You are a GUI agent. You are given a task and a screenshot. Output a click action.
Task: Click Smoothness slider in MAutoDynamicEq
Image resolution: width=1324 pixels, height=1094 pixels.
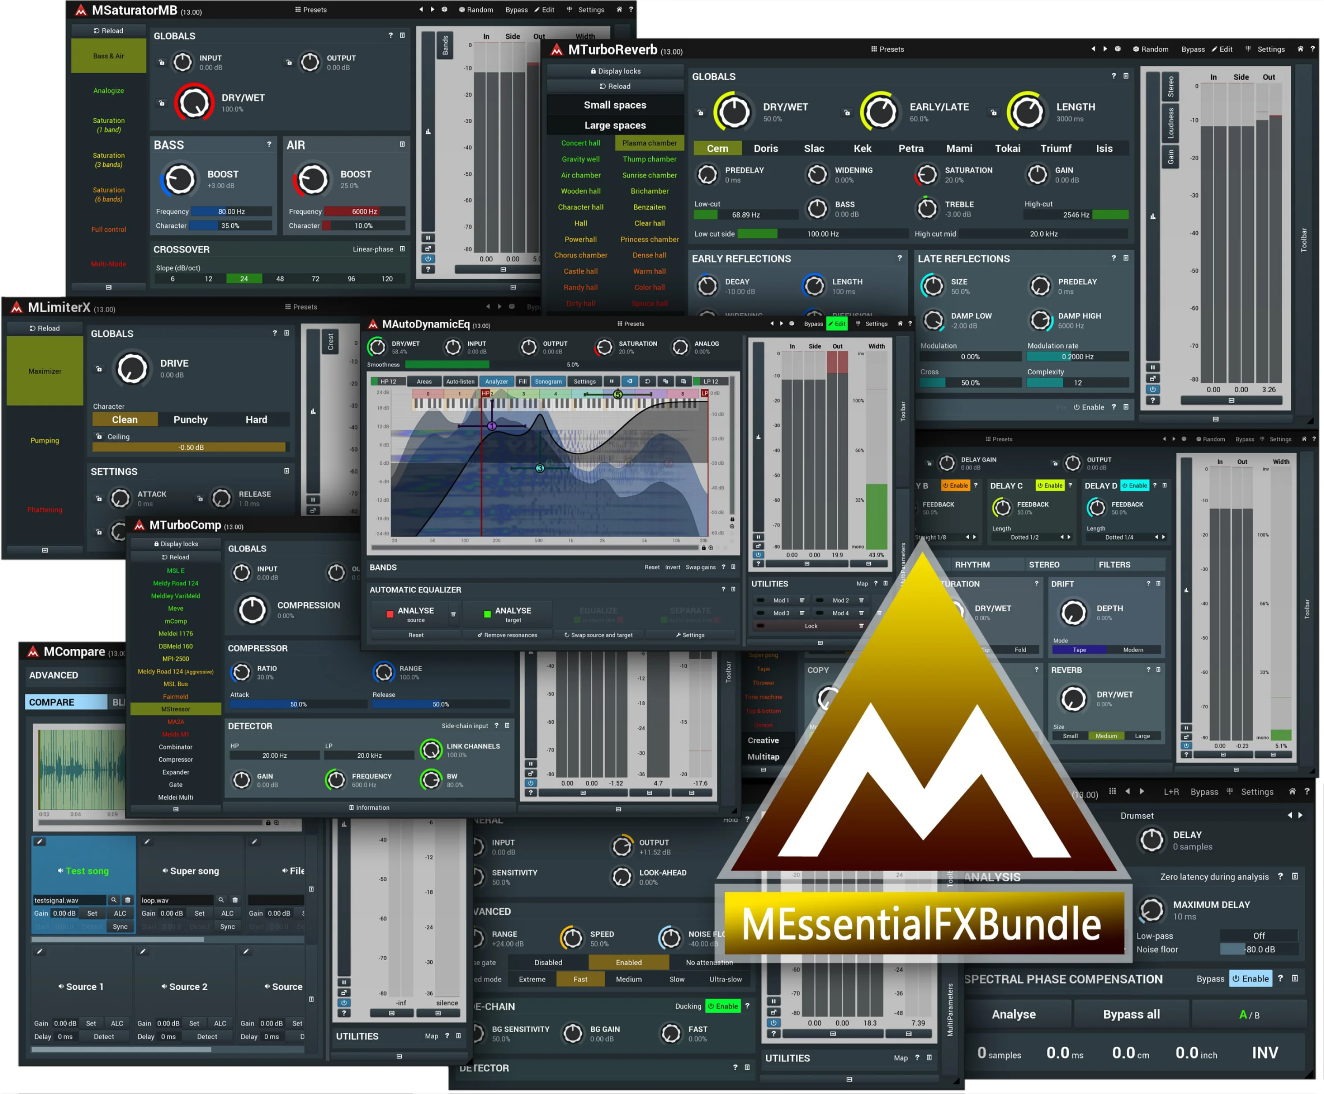[x=572, y=364]
